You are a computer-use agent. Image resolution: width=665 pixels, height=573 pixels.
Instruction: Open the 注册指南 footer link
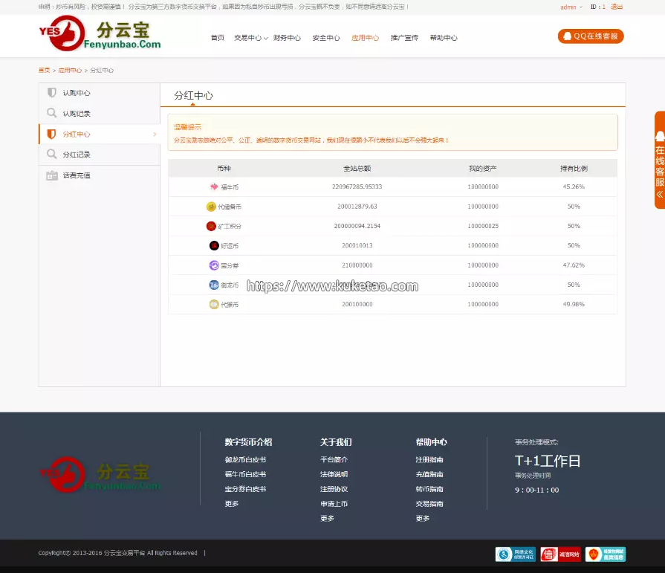(x=429, y=460)
